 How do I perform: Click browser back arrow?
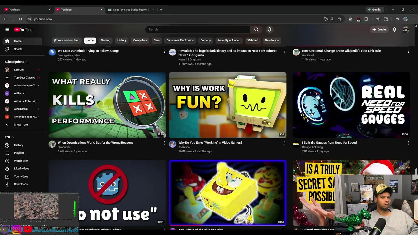5,19
